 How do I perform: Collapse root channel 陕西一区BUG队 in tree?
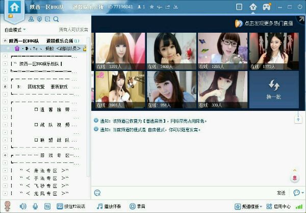pyautogui.click(x=5, y=41)
